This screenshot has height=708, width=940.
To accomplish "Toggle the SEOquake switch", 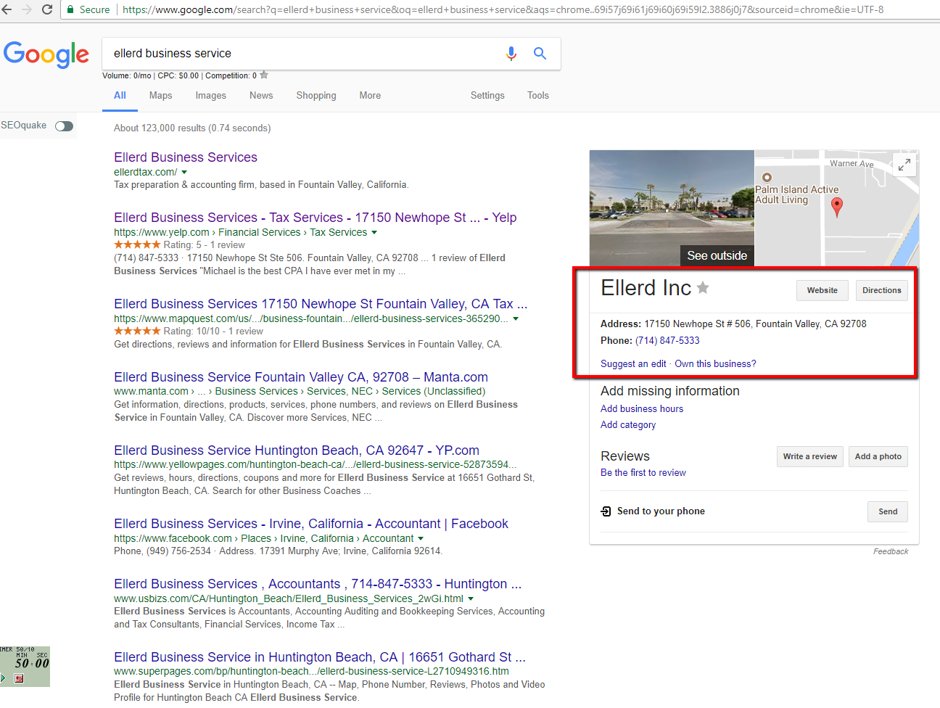I will pyautogui.click(x=64, y=126).
